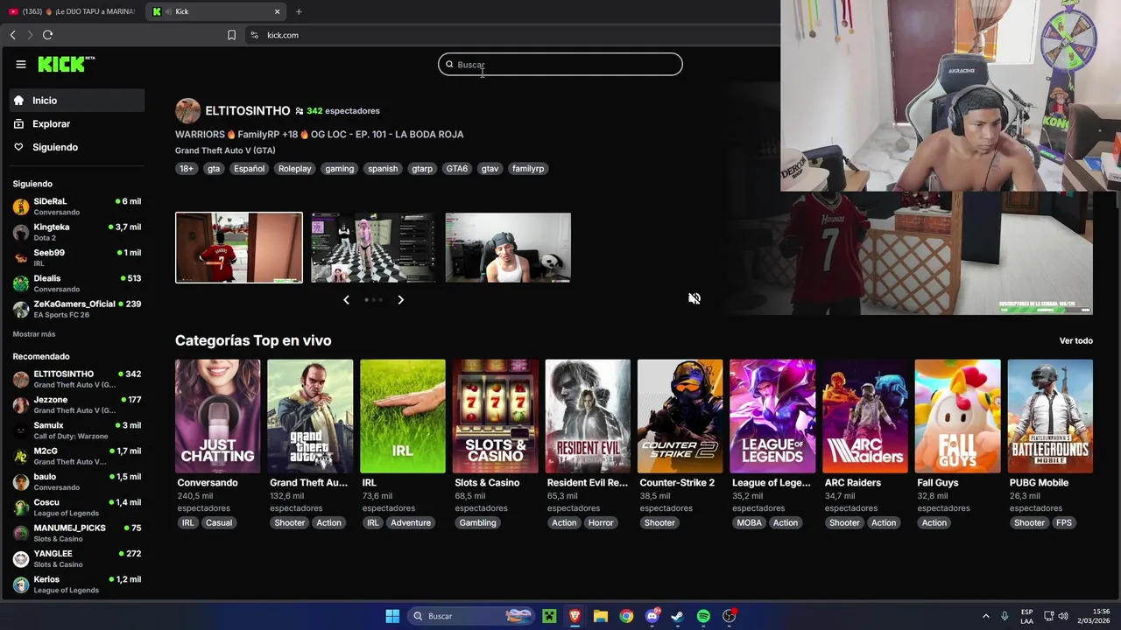Open the Just Chatting category card

point(217,416)
